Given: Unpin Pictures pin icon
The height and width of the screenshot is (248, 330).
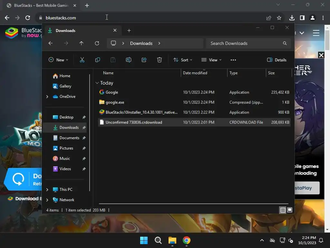Looking at the screenshot, I should pyautogui.click(x=84, y=148).
